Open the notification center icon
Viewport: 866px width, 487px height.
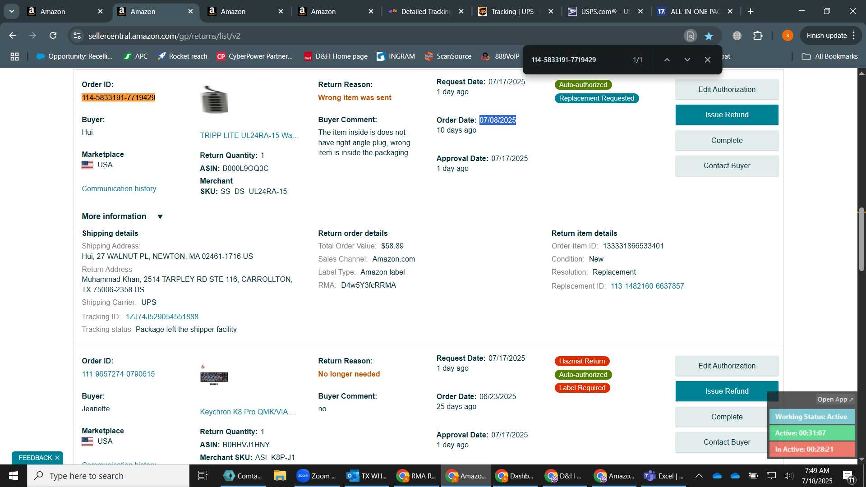848,476
